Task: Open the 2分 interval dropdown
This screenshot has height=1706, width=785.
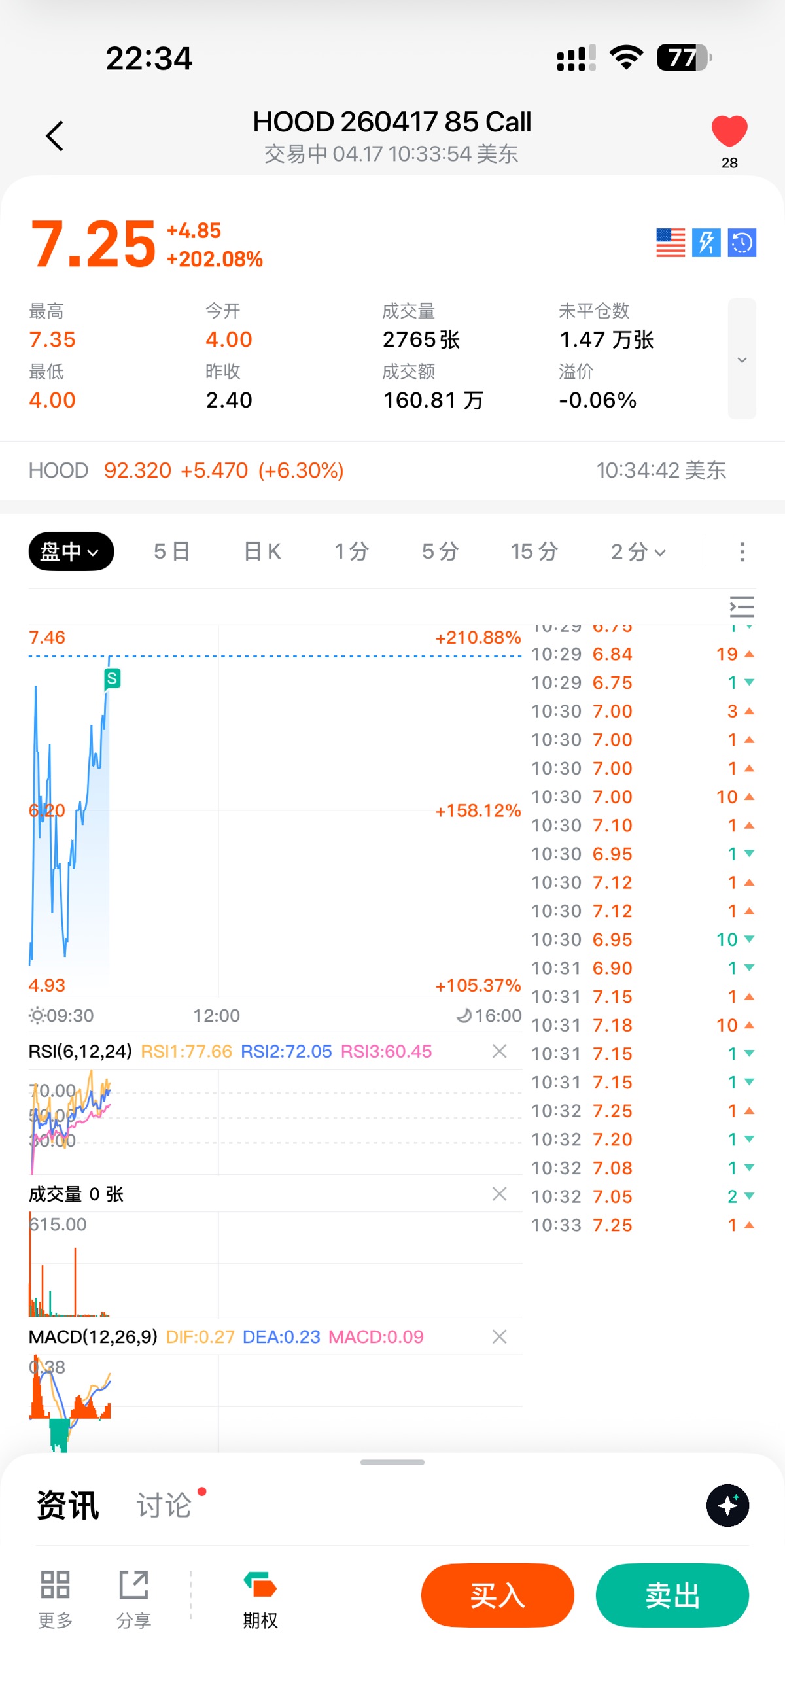Action: pyautogui.click(x=638, y=551)
